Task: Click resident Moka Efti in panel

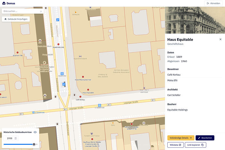Action: [172, 81]
